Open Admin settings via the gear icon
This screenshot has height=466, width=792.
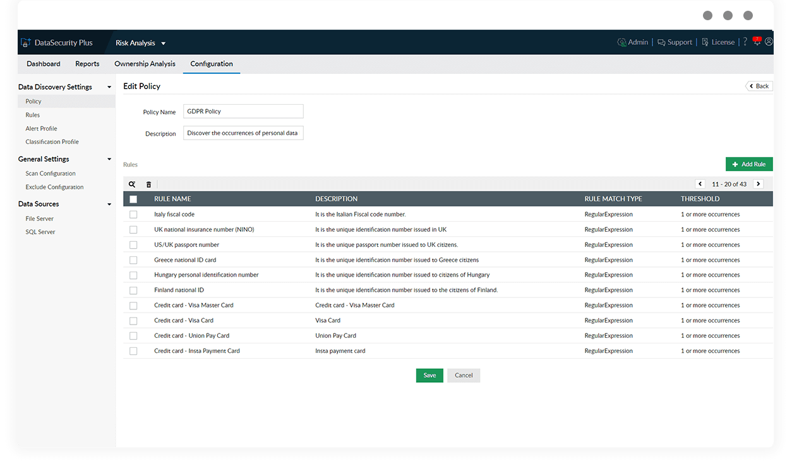coord(621,42)
